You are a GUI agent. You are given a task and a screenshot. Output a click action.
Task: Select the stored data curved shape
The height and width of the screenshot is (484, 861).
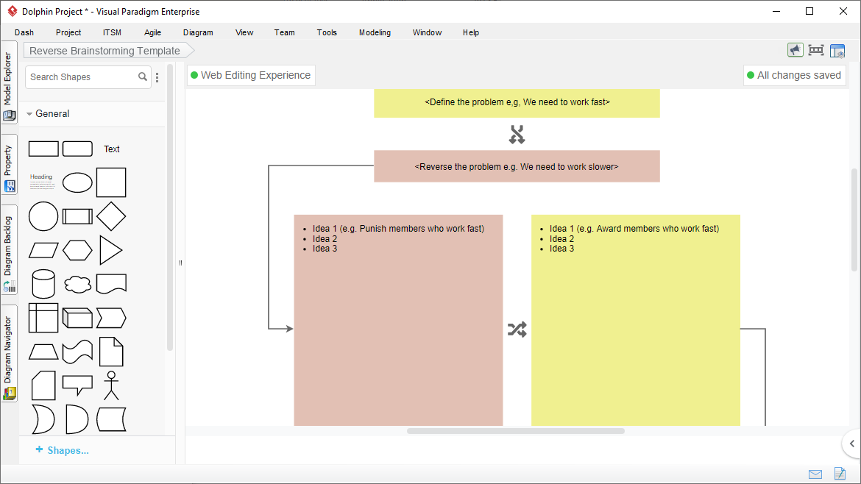pos(111,419)
